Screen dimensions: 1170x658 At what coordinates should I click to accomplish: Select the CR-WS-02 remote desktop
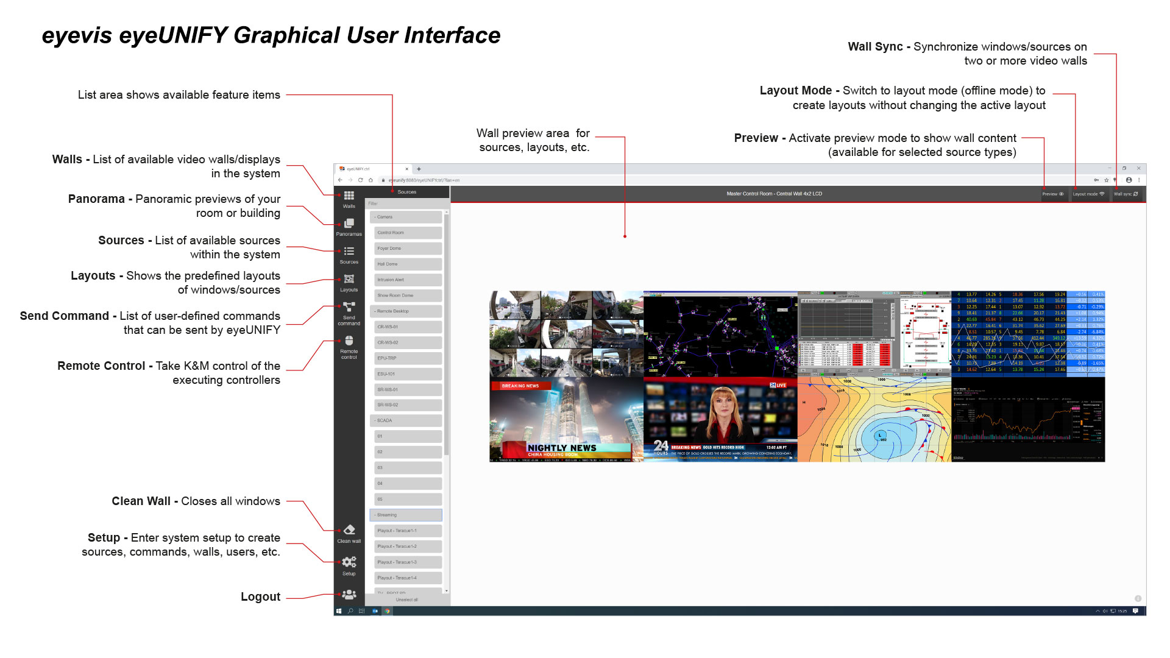408,343
